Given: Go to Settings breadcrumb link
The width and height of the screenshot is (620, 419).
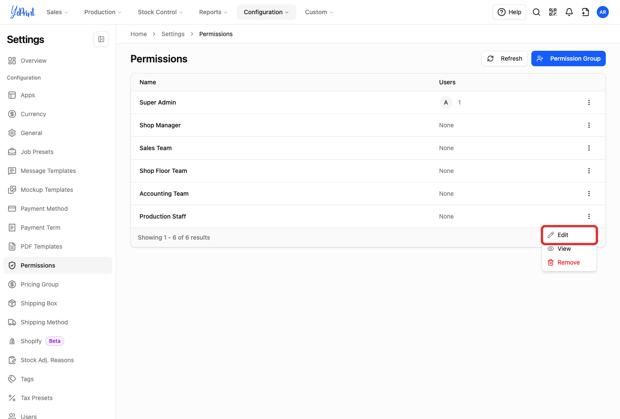Looking at the screenshot, I should pos(173,34).
